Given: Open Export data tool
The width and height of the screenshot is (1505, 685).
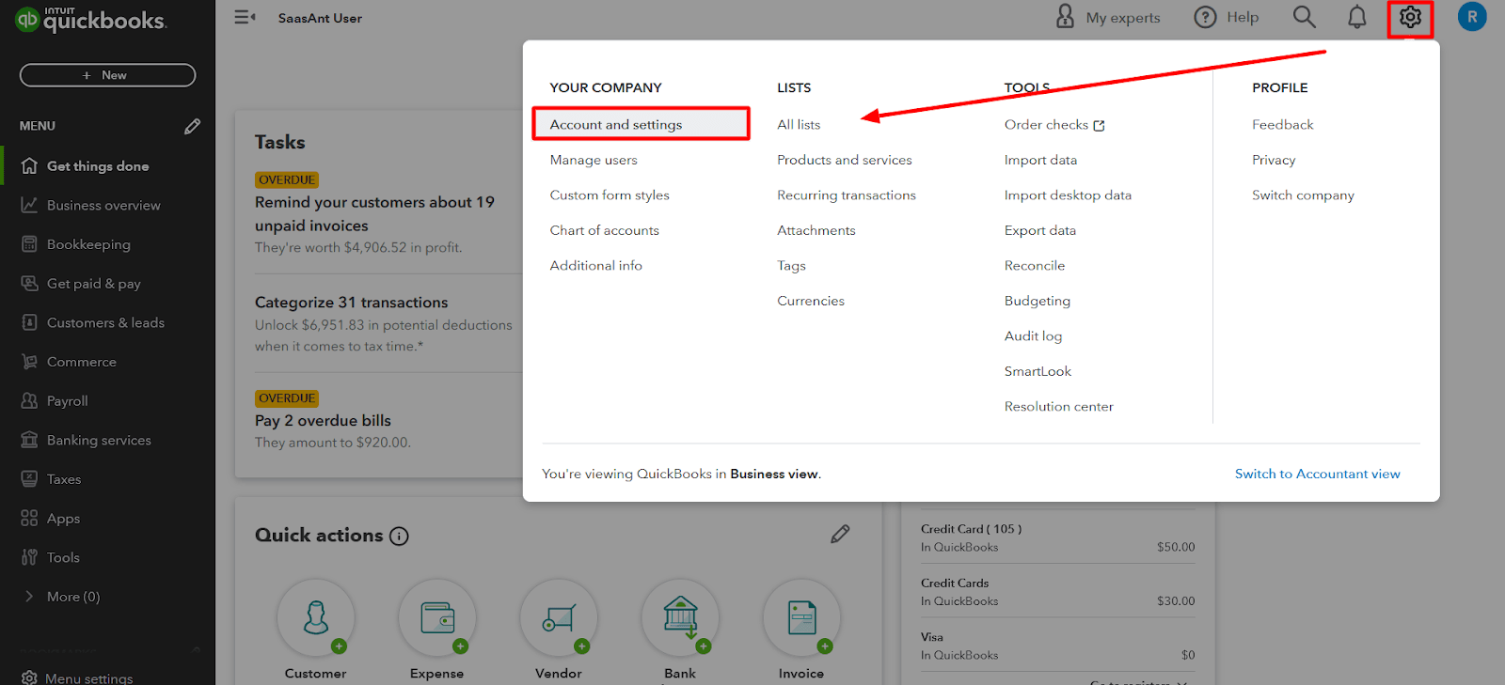Looking at the screenshot, I should pyautogui.click(x=1040, y=230).
